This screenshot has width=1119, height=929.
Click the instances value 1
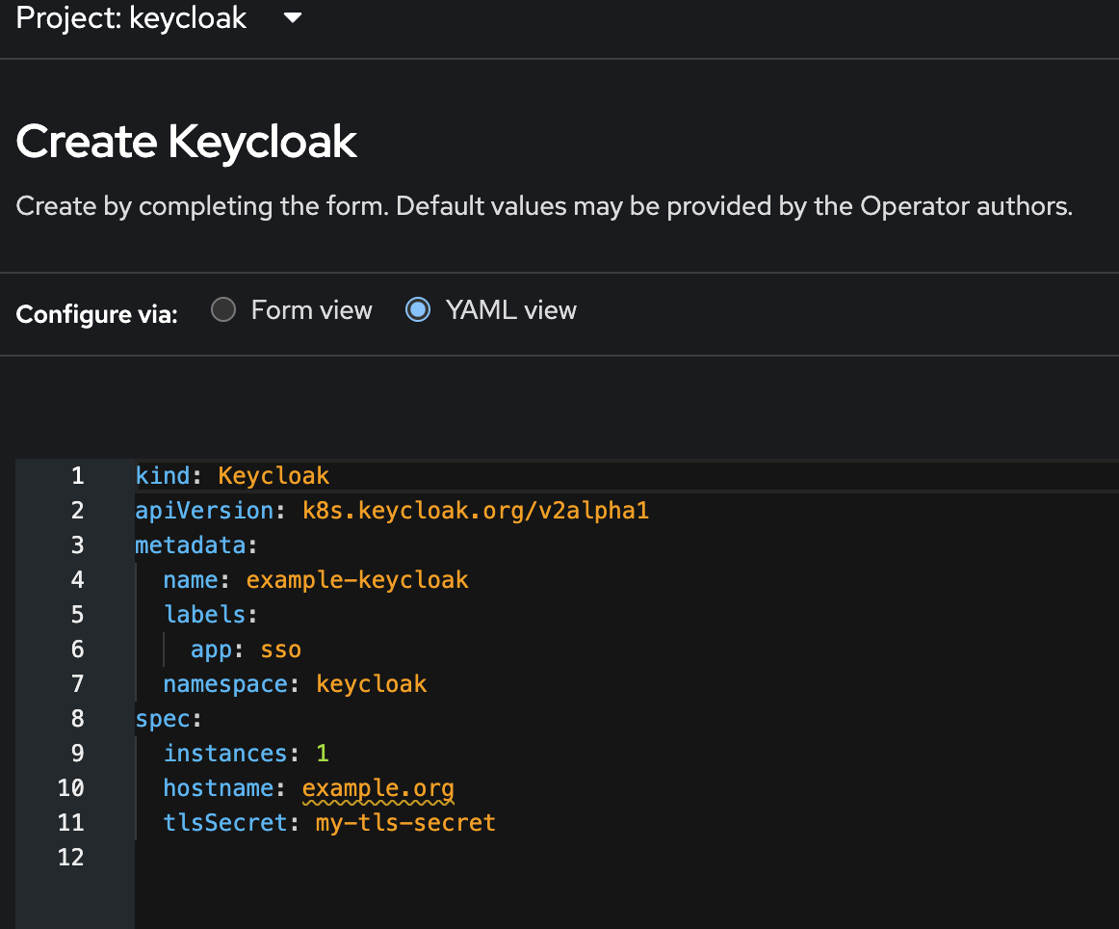[322, 753]
